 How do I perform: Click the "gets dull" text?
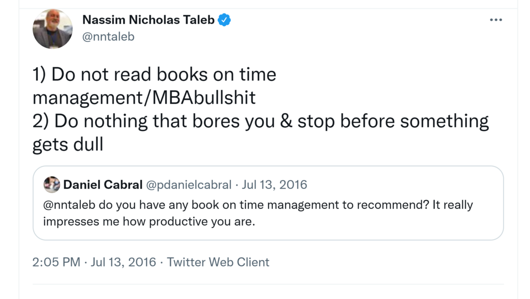[68, 144]
